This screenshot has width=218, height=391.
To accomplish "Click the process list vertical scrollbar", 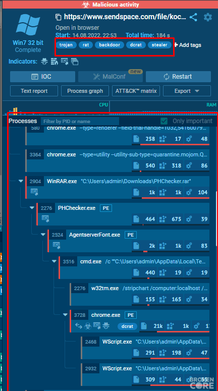I will (x=216, y=217).
